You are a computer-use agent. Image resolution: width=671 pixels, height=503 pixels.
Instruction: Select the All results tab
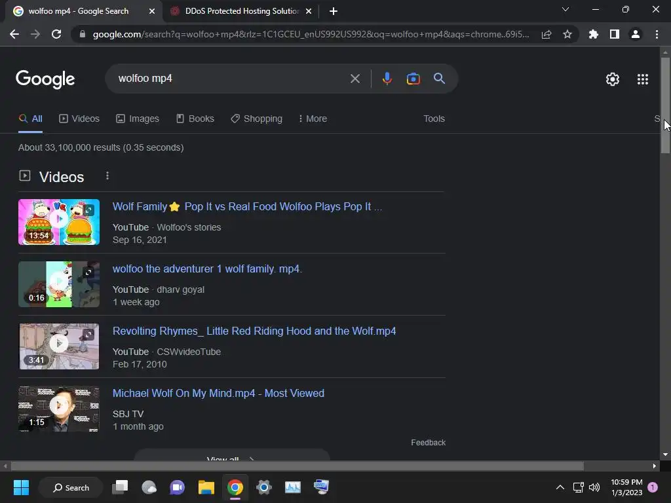(x=30, y=119)
